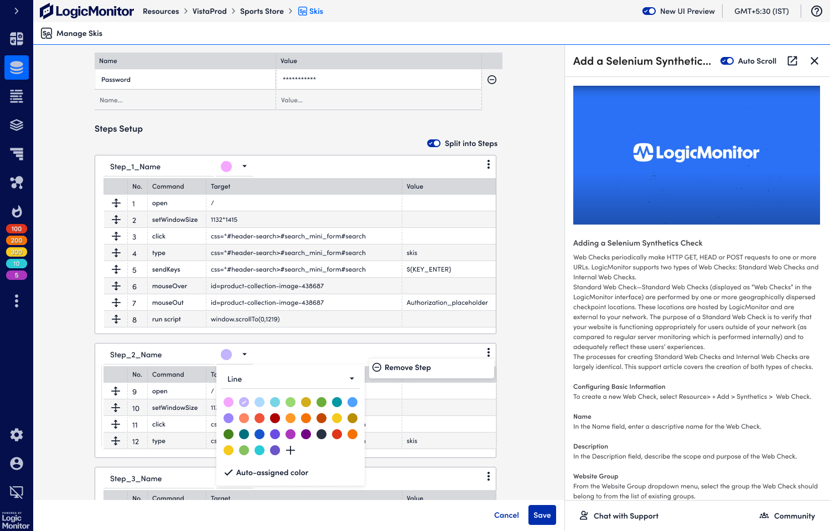The height and width of the screenshot is (531, 830).
Task: Open the Logs section from the sidebar
Action: [x=17, y=96]
